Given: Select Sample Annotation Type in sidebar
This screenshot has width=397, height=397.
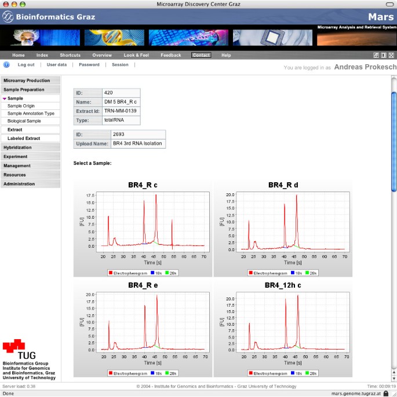Looking at the screenshot, I should pos(31,113).
